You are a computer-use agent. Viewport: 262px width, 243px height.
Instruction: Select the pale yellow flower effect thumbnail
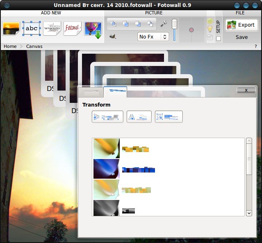coord(107,189)
